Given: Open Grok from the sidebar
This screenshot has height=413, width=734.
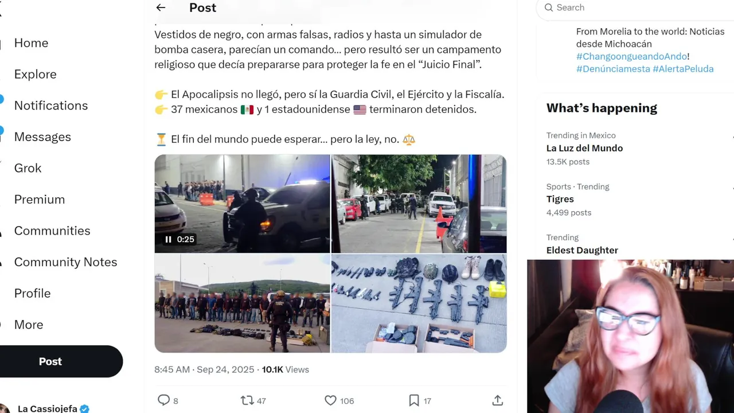Looking at the screenshot, I should [28, 168].
